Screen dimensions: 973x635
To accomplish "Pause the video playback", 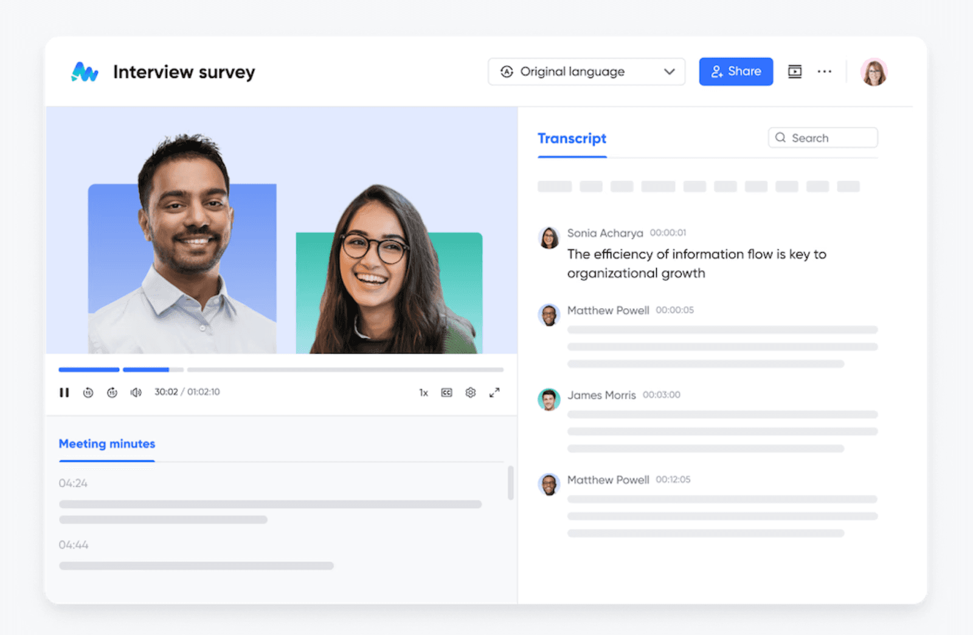I will tap(64, 393).
